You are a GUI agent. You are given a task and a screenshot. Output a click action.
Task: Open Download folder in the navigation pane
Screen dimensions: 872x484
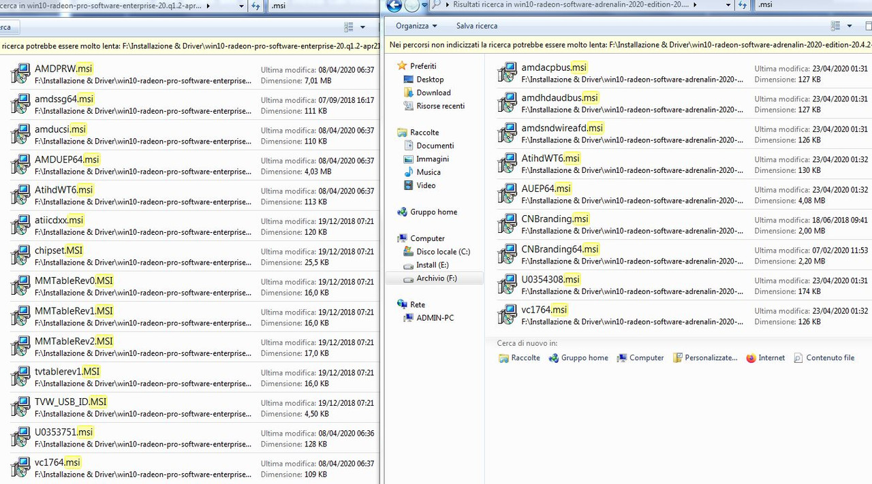coord(433,93)
